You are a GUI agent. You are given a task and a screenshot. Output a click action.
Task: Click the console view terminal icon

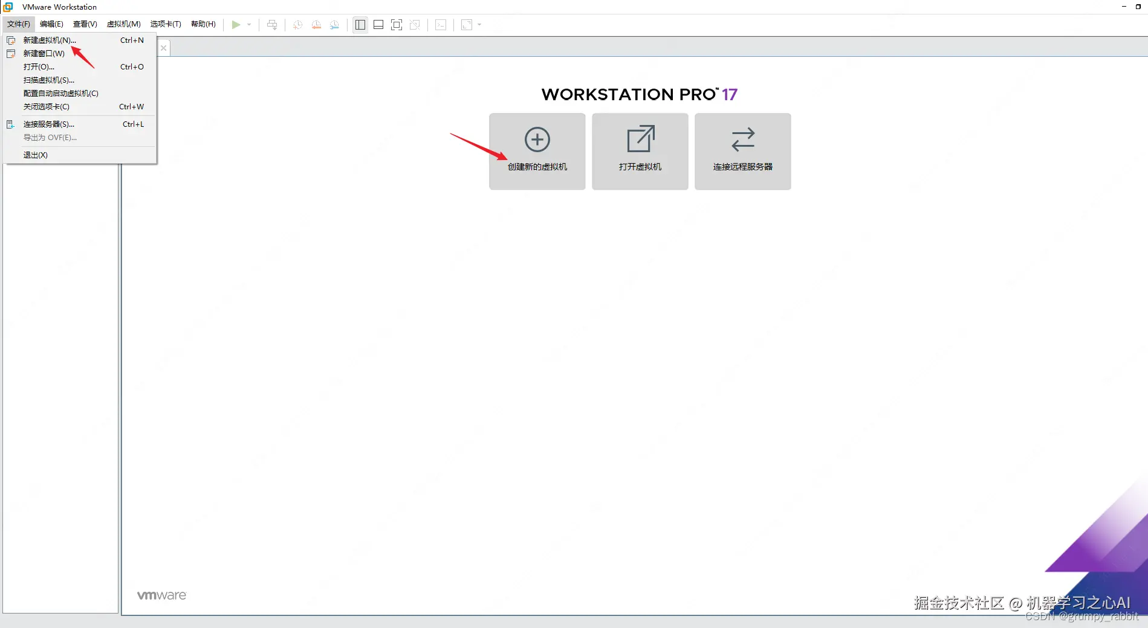click(441, 25)
